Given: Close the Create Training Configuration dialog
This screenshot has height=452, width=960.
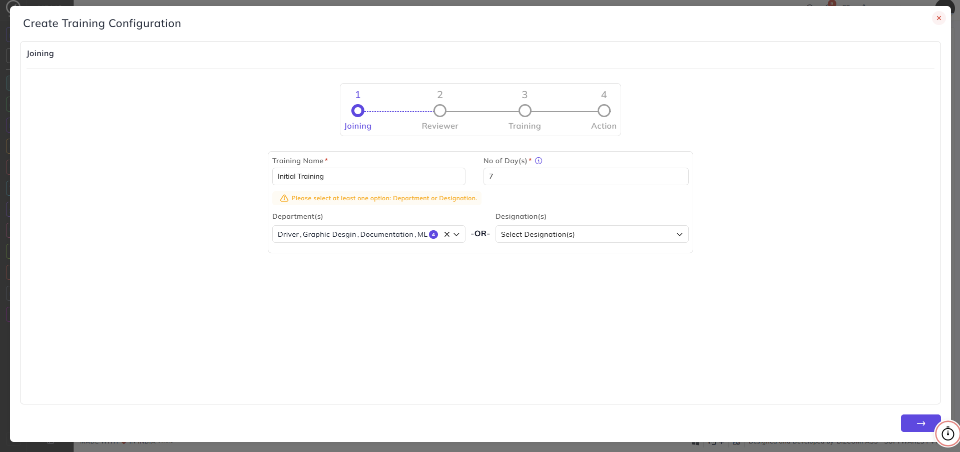Looking at the screenshot, I should pos(938,18).
